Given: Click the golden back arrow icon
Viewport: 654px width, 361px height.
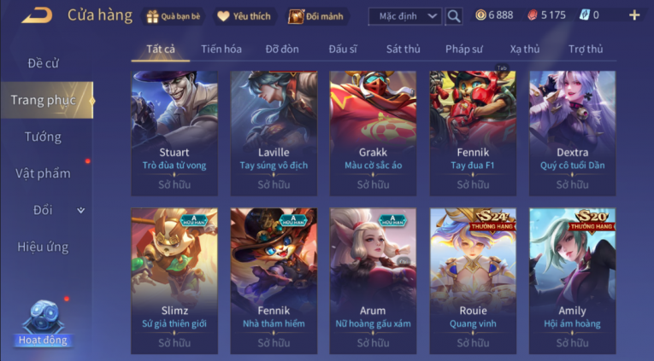Looking at the screenshot, I should click(37, 15).
